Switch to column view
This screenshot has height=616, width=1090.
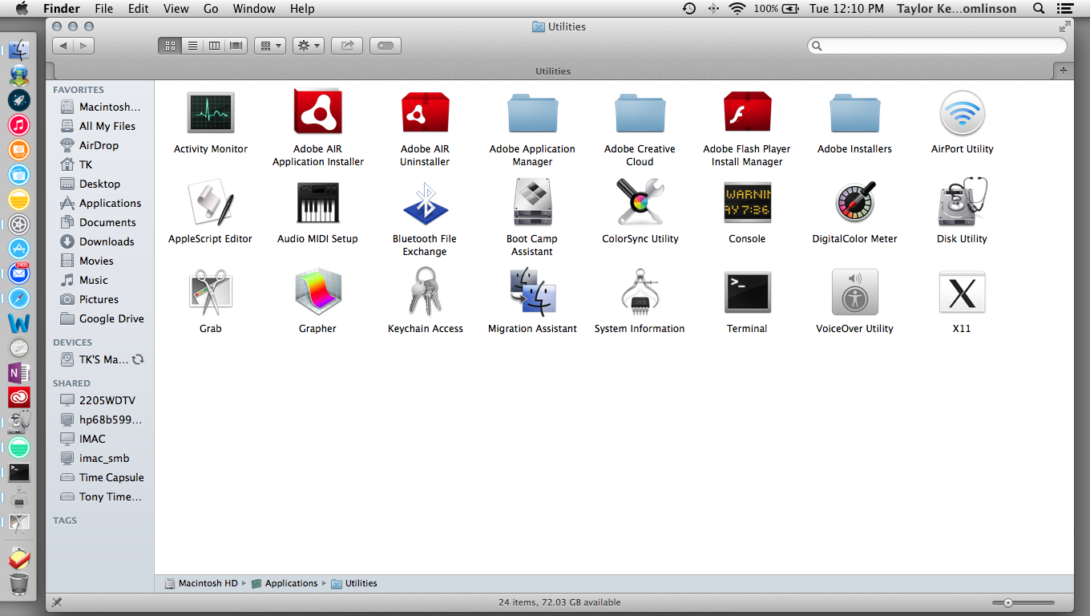[214, 46]
